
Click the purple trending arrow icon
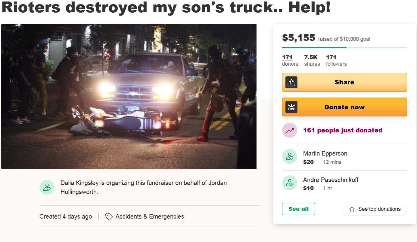[290, 130]
